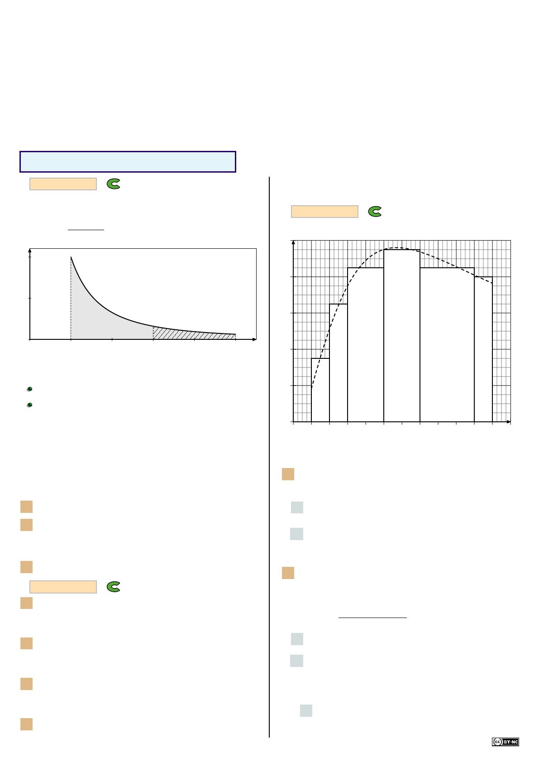This screenshot has width=539, height=763.
Task: Click the last tan marker in the left column
Action: [x=26, y=724]
